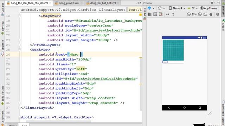Open Project tool window
The height and width of the screenshot is (126, 225).
[x=2, y=28]
